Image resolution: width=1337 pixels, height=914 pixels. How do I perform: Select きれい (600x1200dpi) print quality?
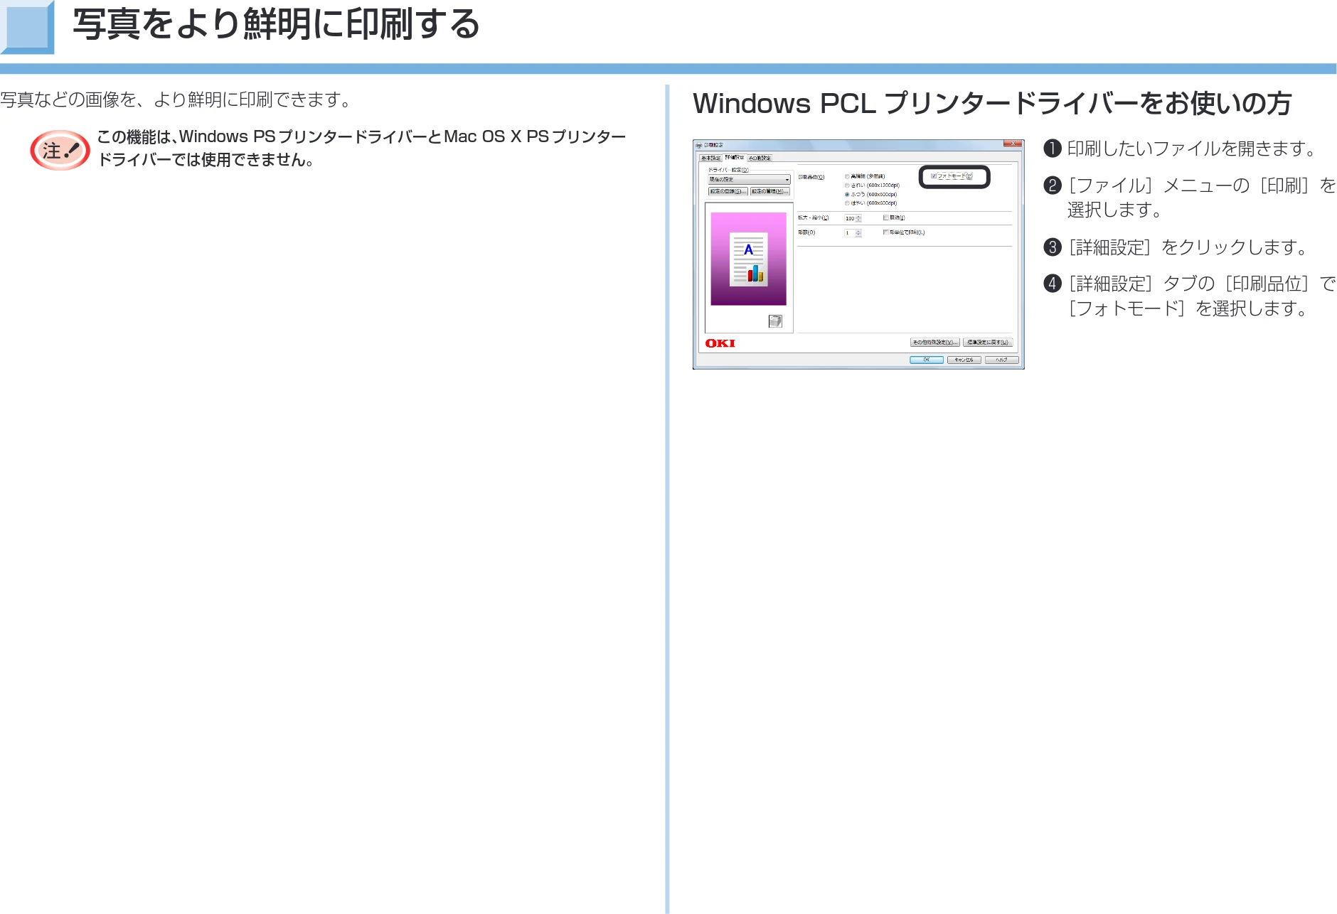click(x=847, y=186)
